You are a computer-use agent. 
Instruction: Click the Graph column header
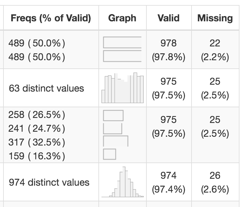tap(122, 18)
